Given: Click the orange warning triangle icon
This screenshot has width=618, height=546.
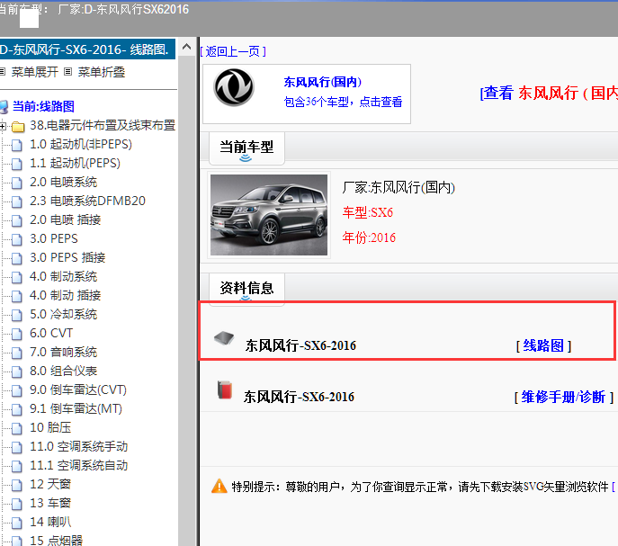Looking at the screenshot, I should coord(219,486).
